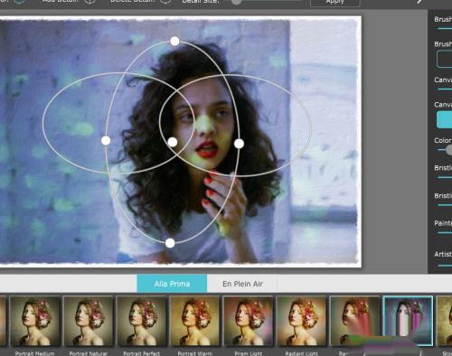Click the top handle of the focal ellipse

point(174,42)
